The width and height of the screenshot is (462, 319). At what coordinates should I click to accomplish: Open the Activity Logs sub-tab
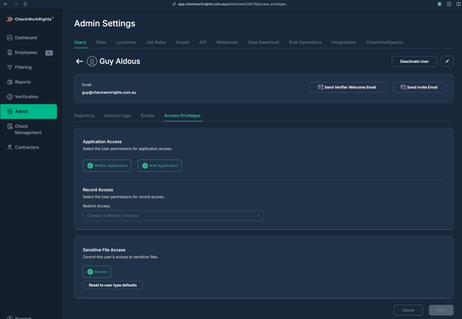pos(117,116)
